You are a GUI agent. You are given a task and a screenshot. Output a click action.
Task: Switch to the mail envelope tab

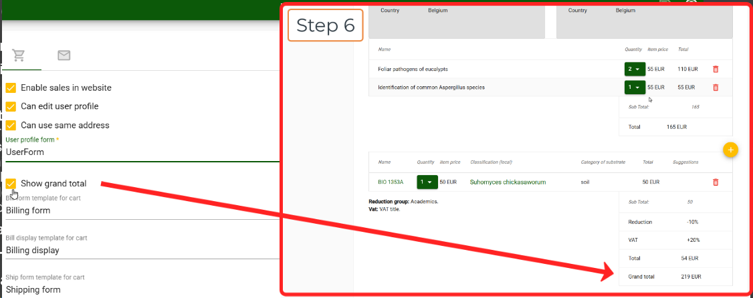(x=64, y=55)
